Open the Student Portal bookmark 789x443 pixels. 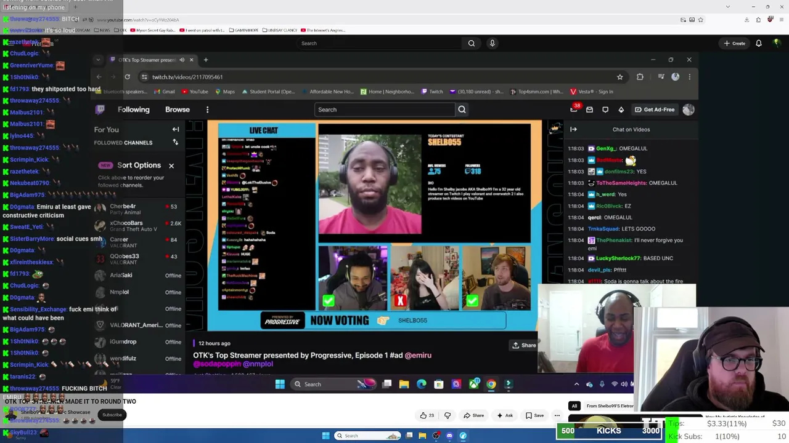click(x=268, y=92)
